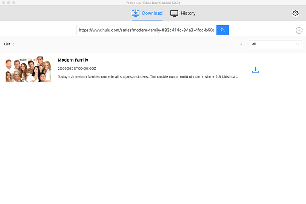Open the download queue circle icon
Image resolution: width=306 pixels, height=204 pixels.
pyautogui.click(x=299, y=30)
